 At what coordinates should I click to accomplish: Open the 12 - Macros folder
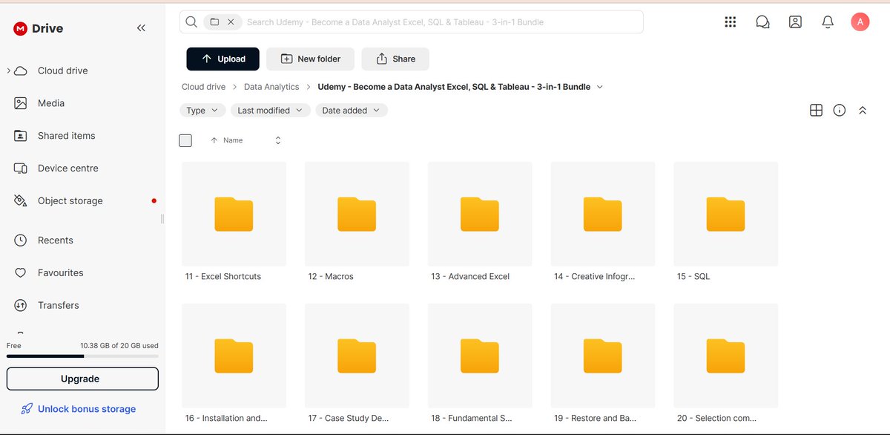357,222
